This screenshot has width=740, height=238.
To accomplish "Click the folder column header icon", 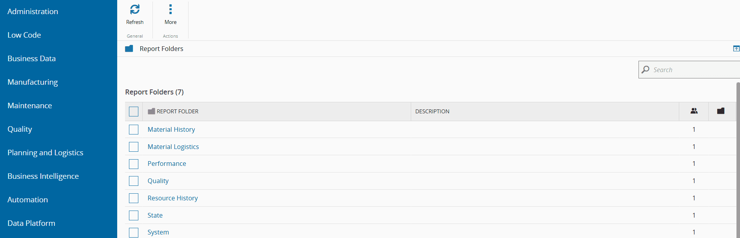I will 720,111.
